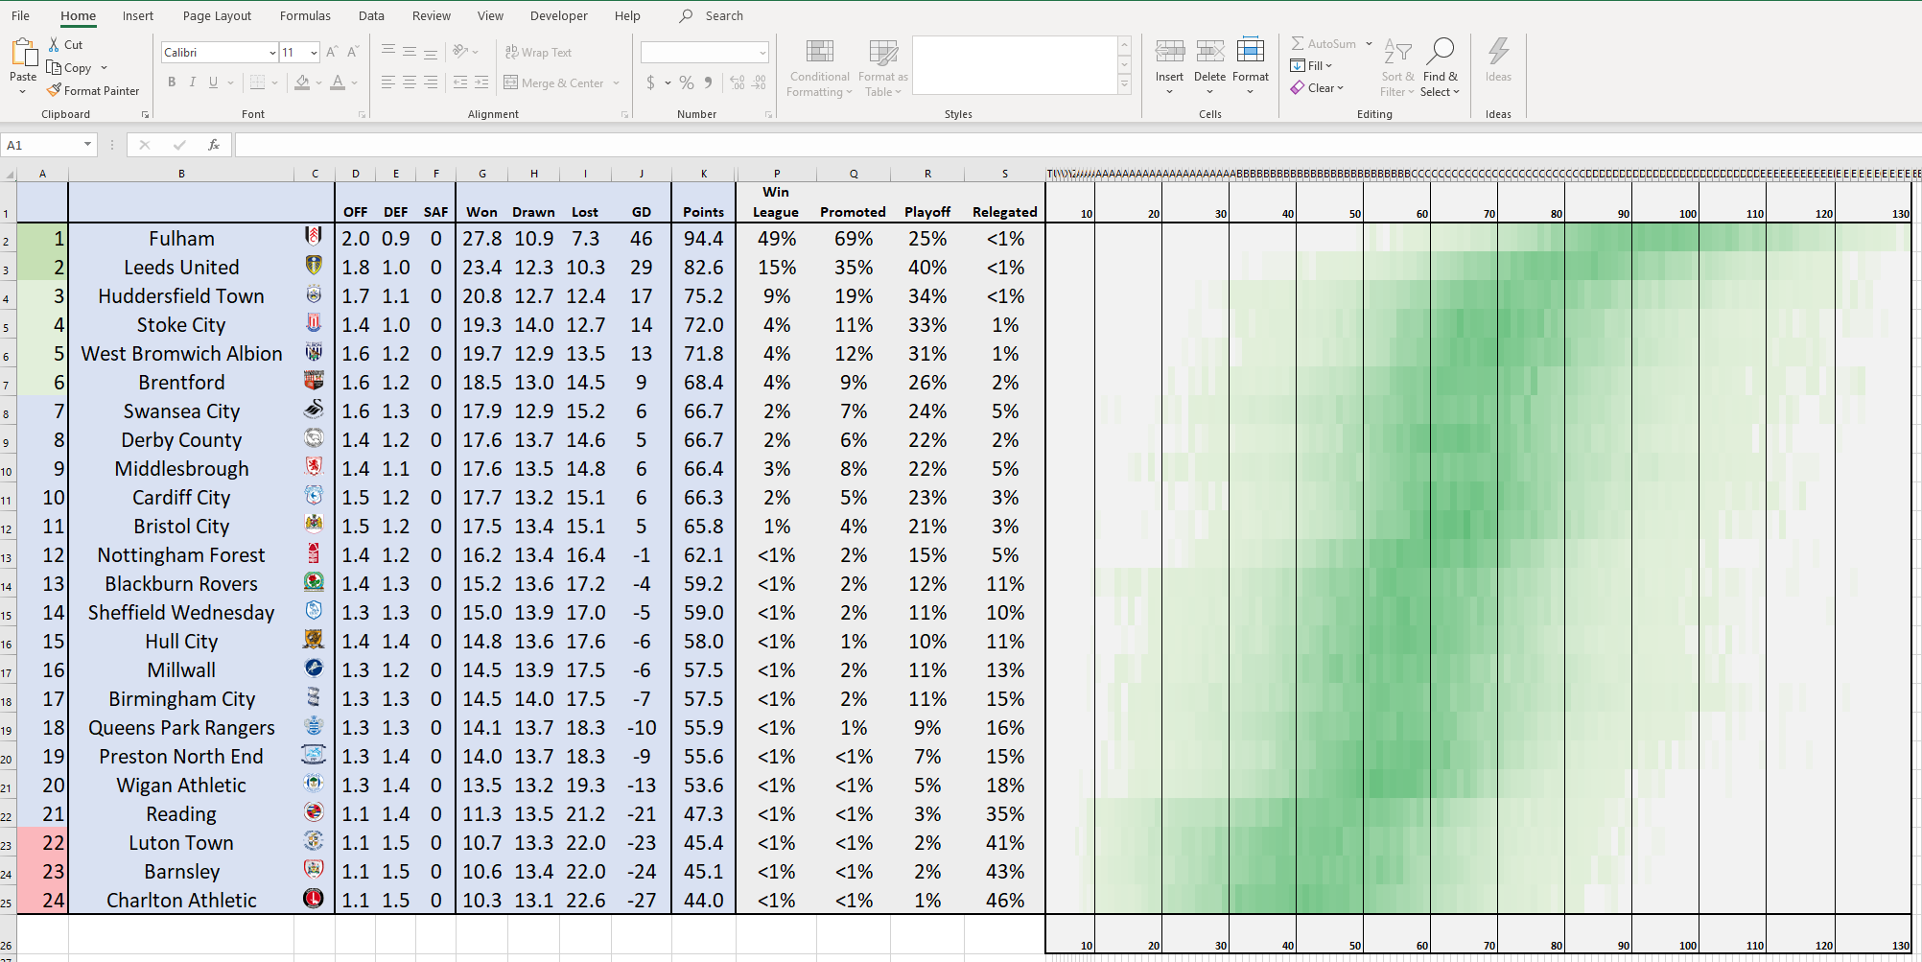Open the Find & Select dropdown
The height and width of the screenshot is (962, 1922).
[1441, 68]
